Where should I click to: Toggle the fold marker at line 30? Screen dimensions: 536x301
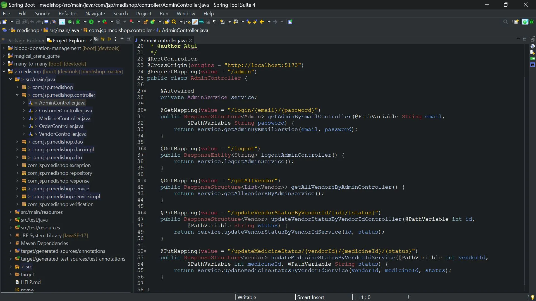(x=145, y=110)
